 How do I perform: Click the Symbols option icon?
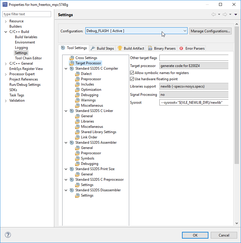tap(77, 158)
